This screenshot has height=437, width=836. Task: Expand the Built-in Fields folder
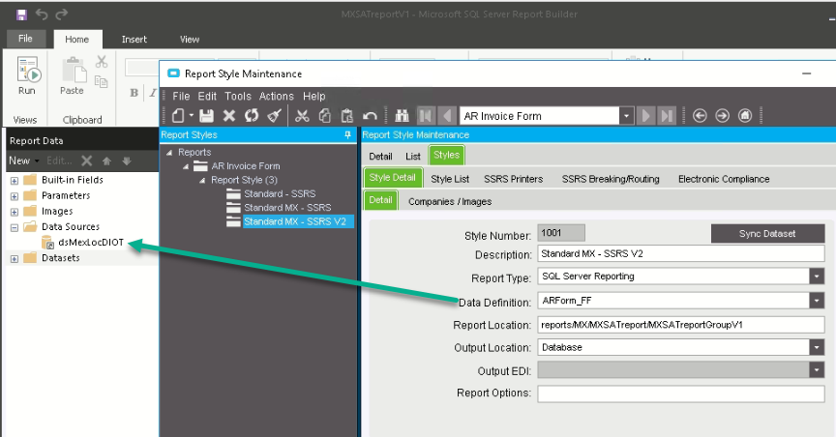pos(15,180)
